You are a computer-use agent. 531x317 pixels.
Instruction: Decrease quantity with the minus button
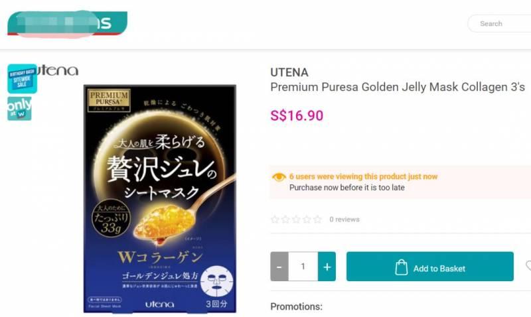(279, 267)
